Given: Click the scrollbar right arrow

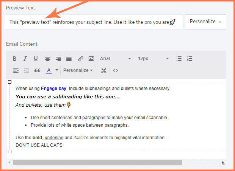Looking at the screenshot, I should pos(223,163).
